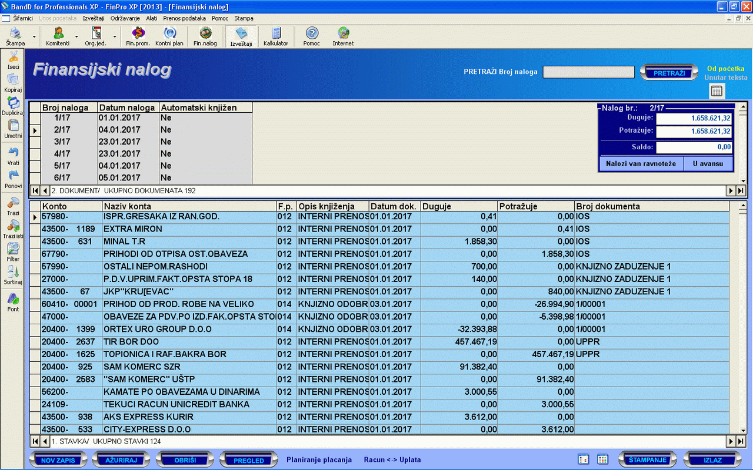Click the U avansu button
This screenshot has width=753, height=470.
(x=708, y=163)
